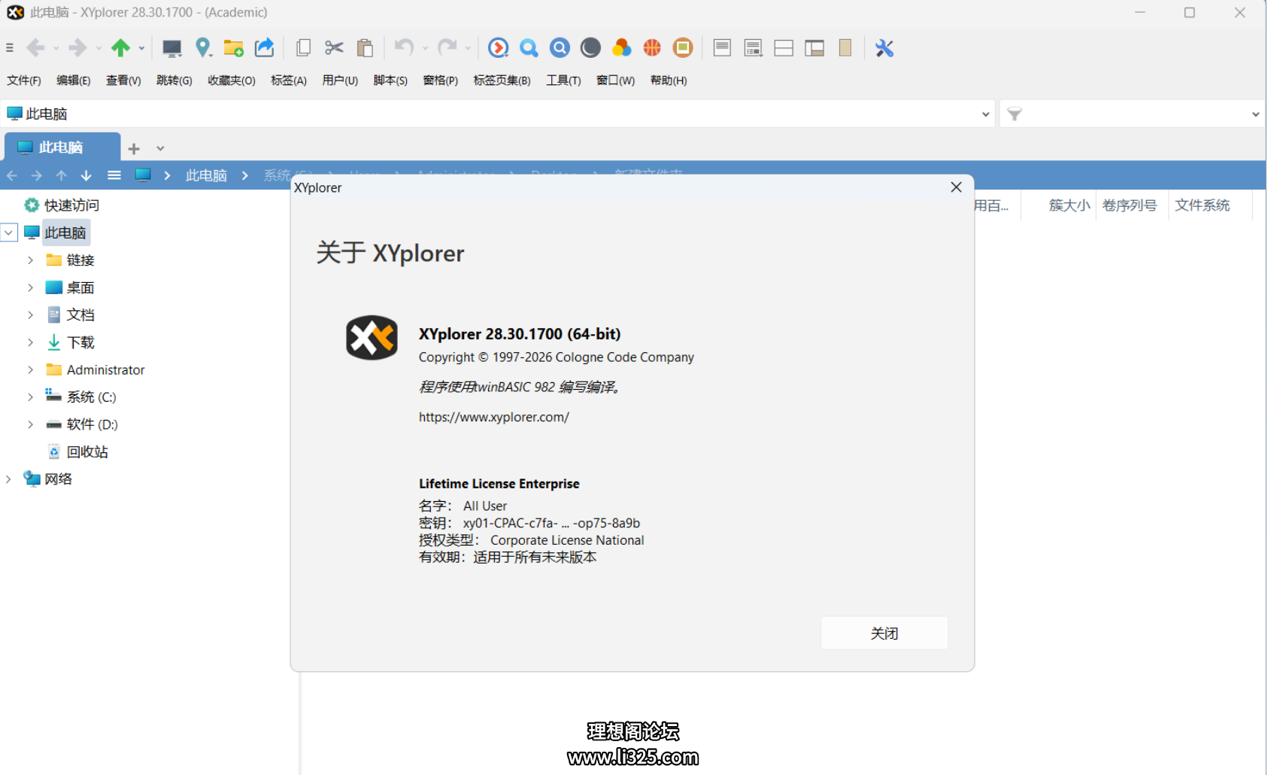Click the 关闭 button in About dialog
1268x775 pixels.
pos(884,634)
